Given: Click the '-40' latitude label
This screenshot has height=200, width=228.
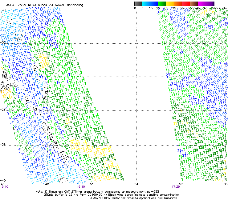Looking at the screenshot, I should point(3,180).
